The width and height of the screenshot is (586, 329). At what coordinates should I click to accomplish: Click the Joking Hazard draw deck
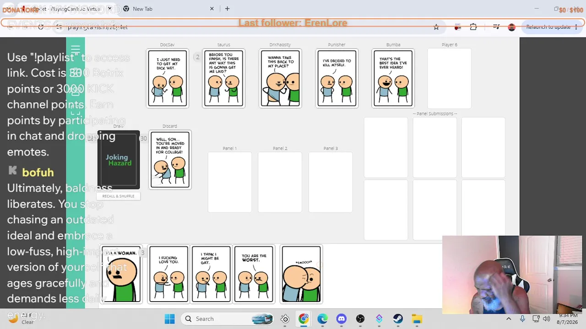point(119,160)
